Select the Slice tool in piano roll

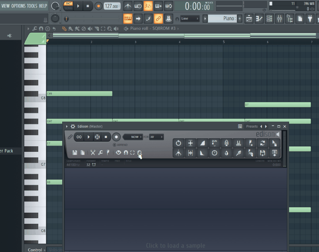pos(96,29)
